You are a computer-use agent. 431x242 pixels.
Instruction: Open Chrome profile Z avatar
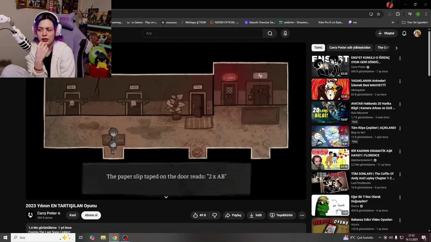coord(418,14)
